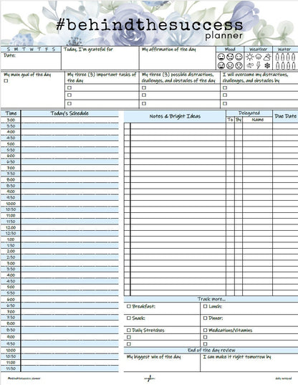Viewport: 298px width, 385px height.
Task: Click the Date field
Action: [x=31, y=61]
